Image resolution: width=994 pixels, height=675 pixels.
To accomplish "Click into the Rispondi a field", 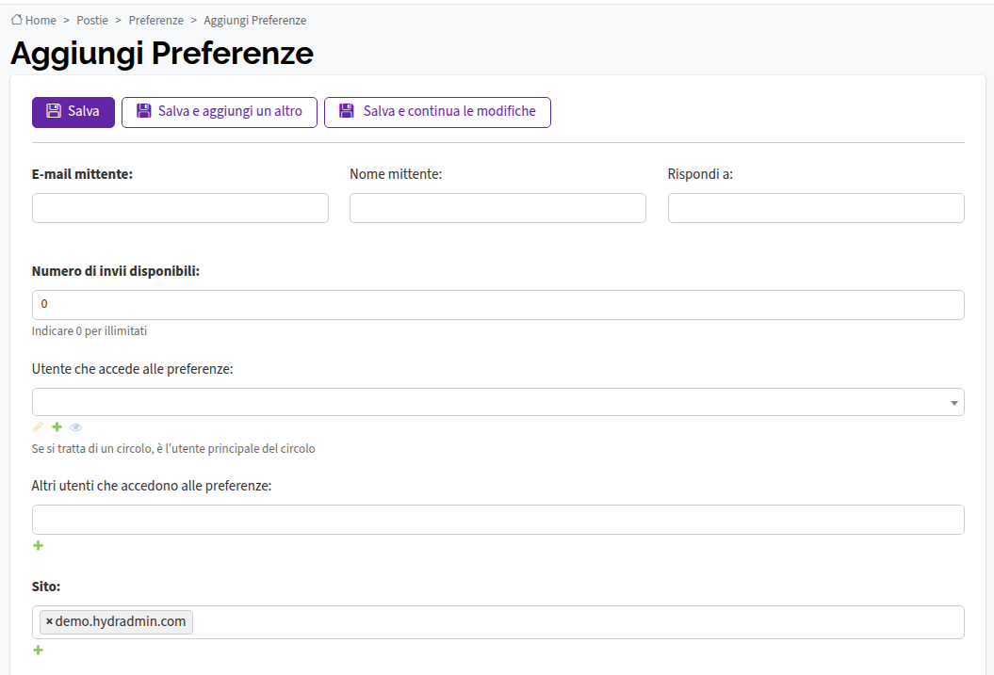I will [x=816, y=208].
